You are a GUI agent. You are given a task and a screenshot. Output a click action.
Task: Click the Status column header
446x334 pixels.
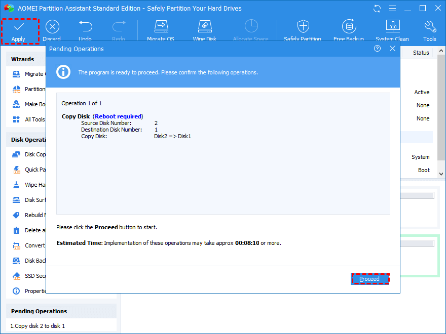pyautogui.click(x=421, y=53)
